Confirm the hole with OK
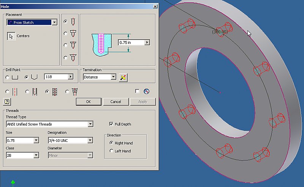The height and width of the screenshot is (187, 304). (89, 102)
